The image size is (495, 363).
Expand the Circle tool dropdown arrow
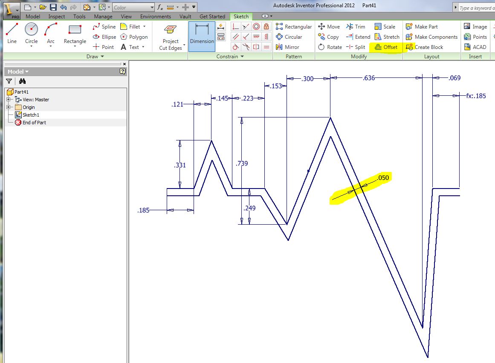point(31,47)
